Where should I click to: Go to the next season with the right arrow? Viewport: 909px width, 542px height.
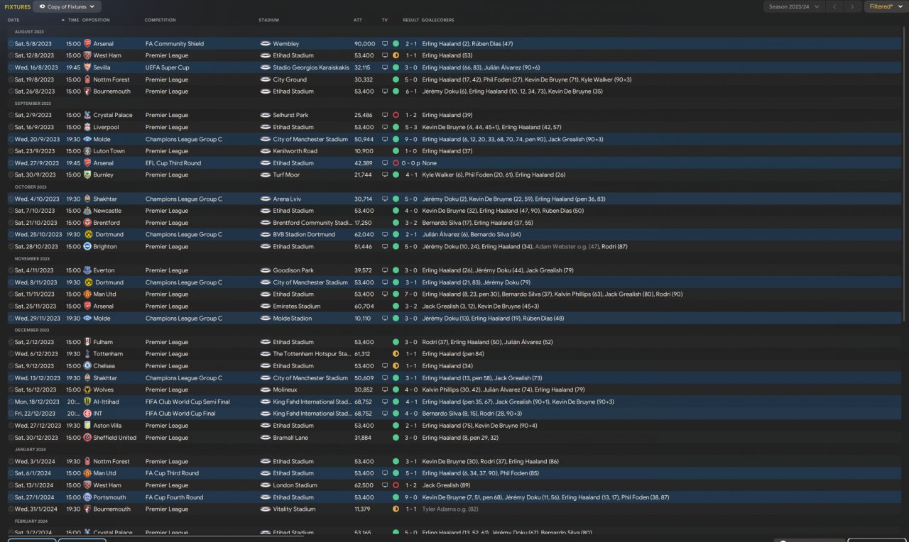coord(853,7)
